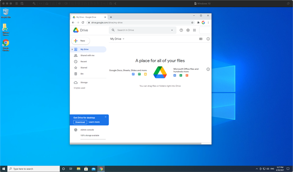Click the New button
The height and width of the screenshot is (172, 293).
tap(81, 41)
